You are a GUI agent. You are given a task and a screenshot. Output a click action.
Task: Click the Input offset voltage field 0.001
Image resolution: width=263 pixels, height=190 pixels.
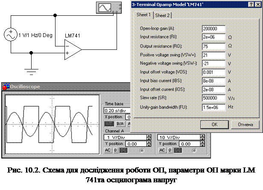click(x=213, y=72)
